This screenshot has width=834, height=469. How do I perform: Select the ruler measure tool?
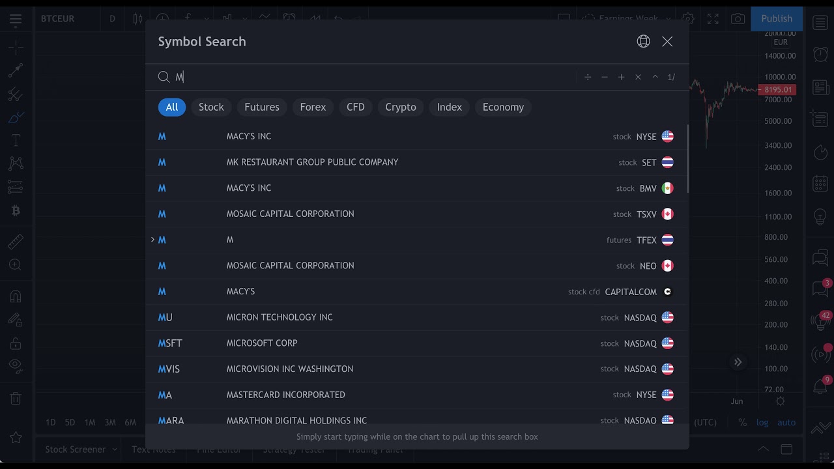pyautogui.click(x=16, y=242)
